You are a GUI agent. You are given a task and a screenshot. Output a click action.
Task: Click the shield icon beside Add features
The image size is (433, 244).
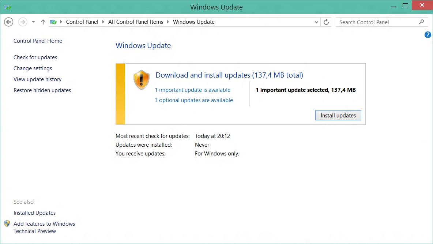coord(7,224)
